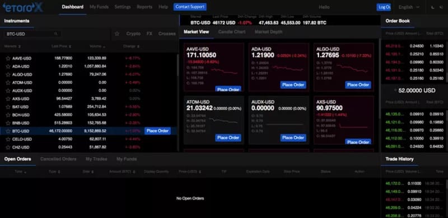Viewport: 448px width, 218px height.
Task: Select the My Trades tab
Action: click(x=96, y=159)
